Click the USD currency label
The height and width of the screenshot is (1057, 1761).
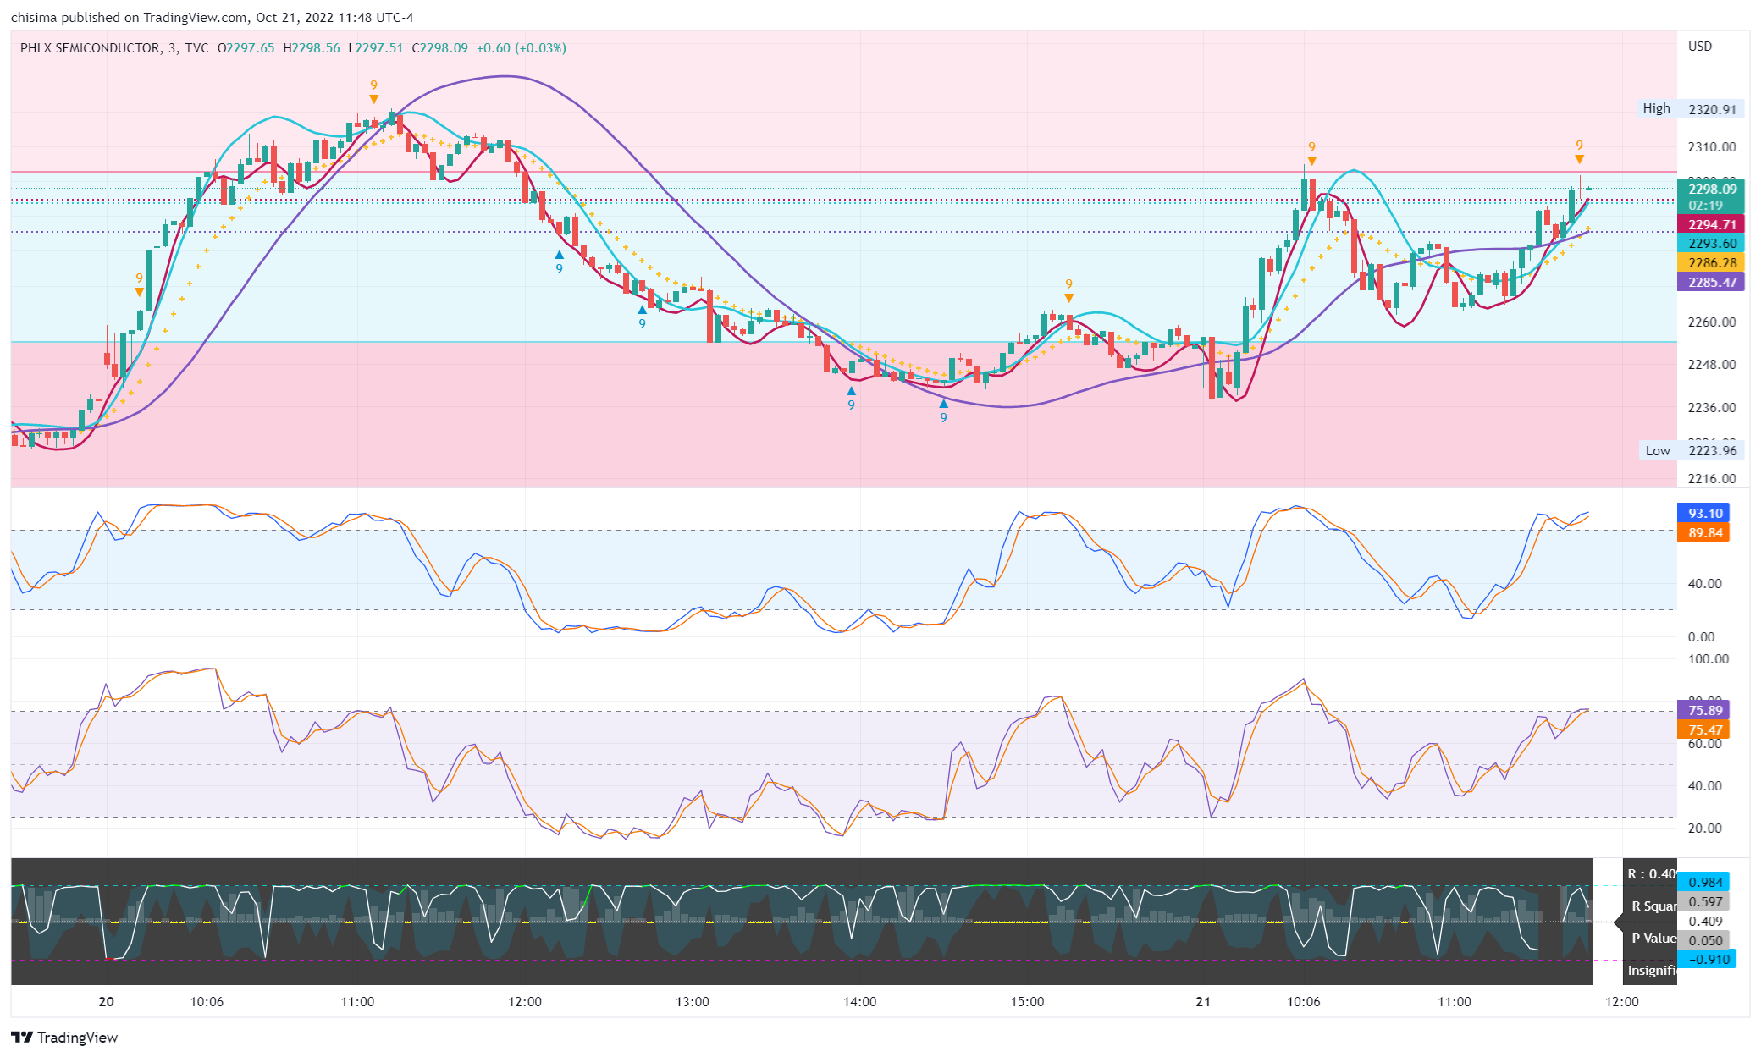coord(1699,47)
